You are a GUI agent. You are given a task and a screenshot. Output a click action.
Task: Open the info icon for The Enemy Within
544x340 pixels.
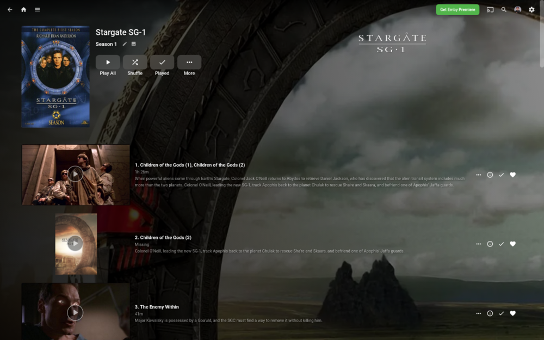[x=490, y=313]
